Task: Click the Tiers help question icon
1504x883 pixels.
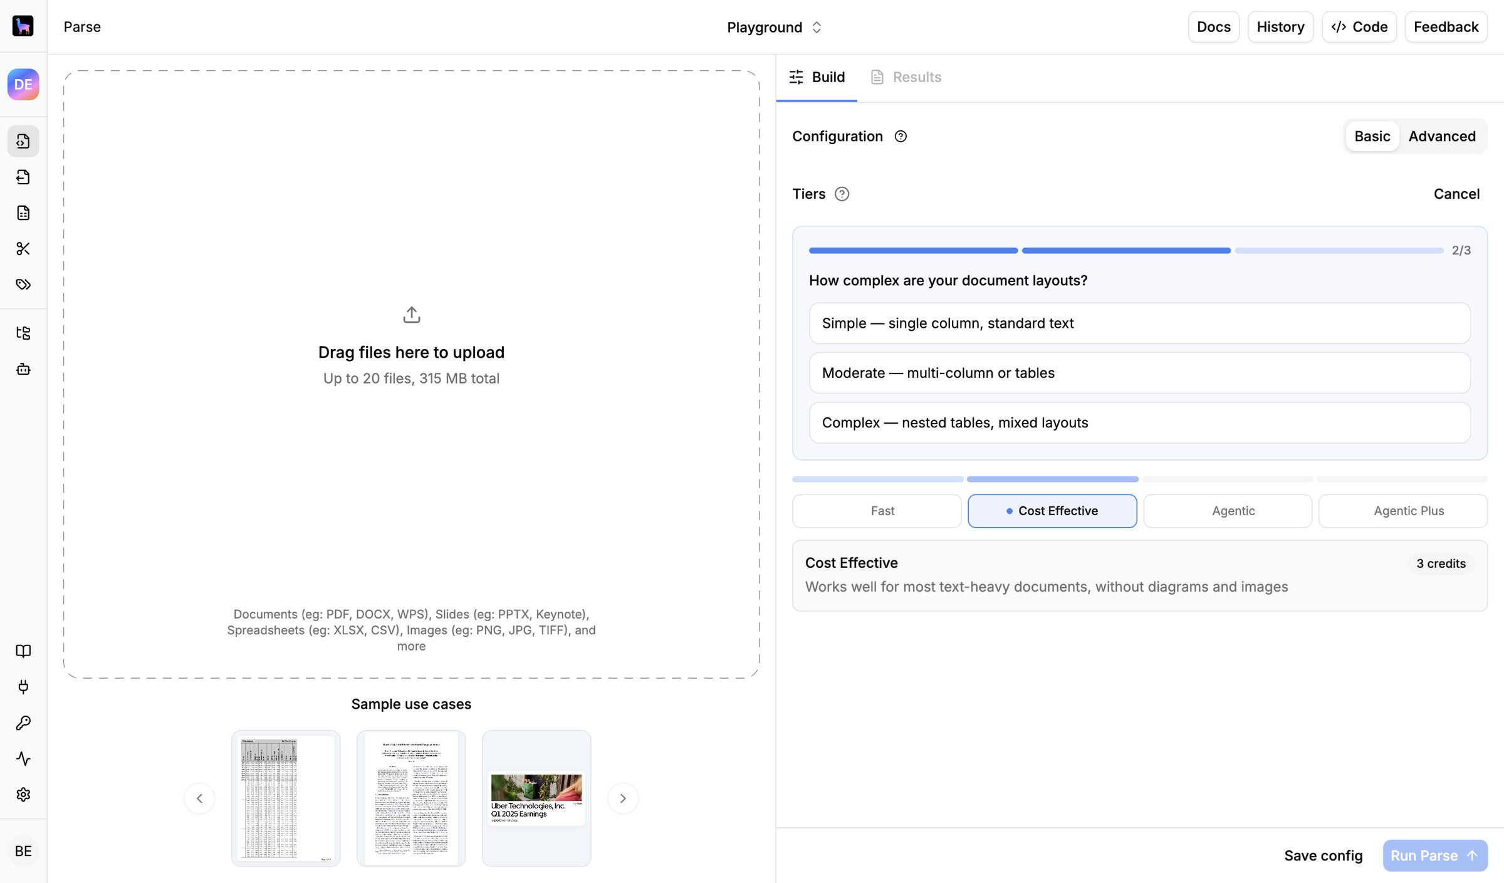Action: pyautogui.click(x=842, y=194)
